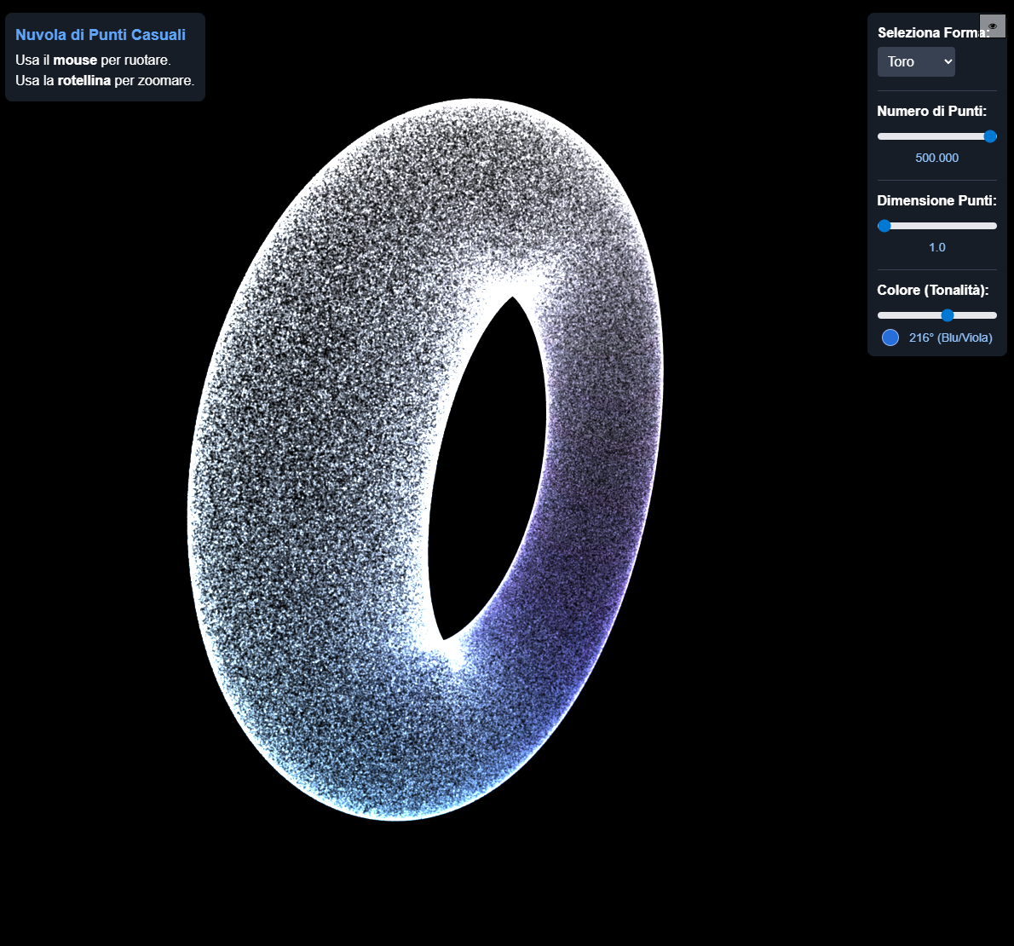Click the Numero di Punti label

[x=931, y=111]
